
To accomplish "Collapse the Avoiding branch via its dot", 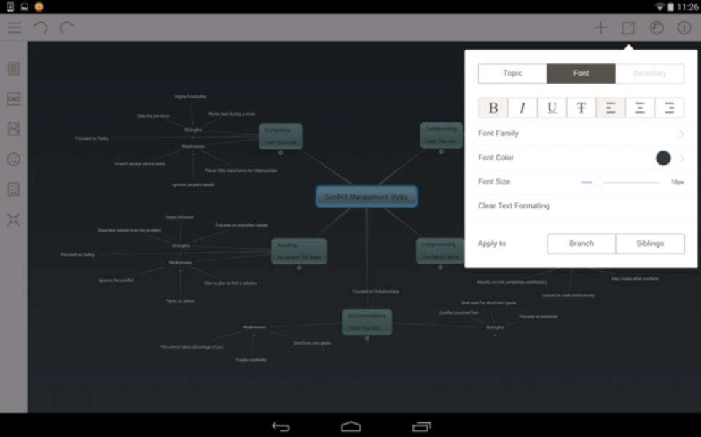I will (x=299, y=267).
